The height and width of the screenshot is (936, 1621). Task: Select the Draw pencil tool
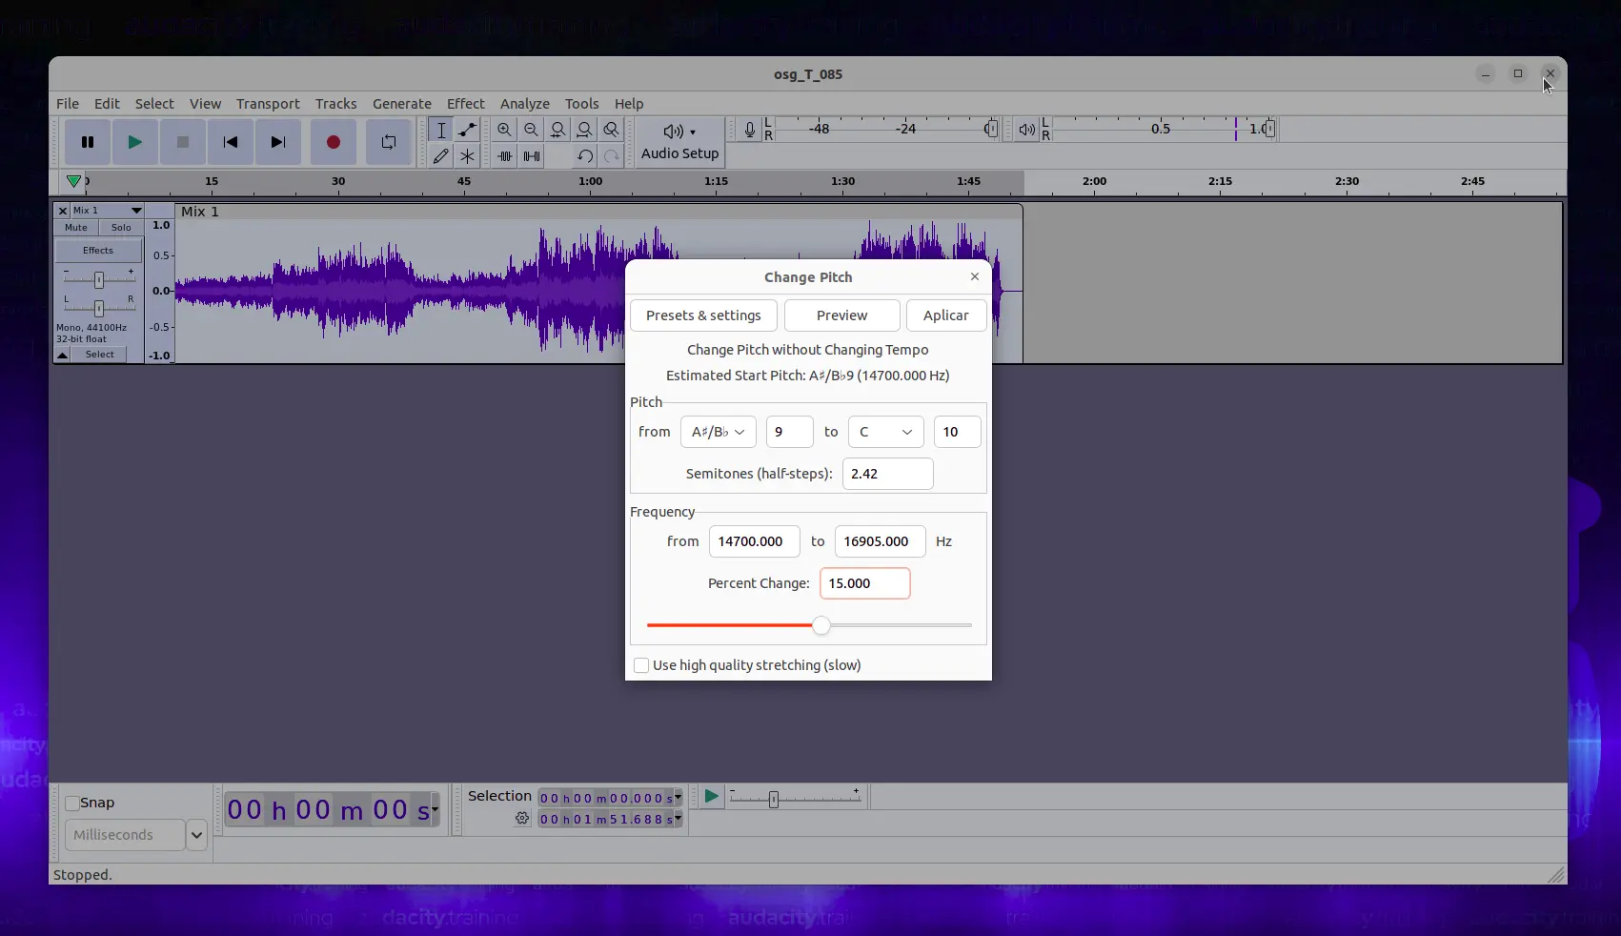(441, 155)
